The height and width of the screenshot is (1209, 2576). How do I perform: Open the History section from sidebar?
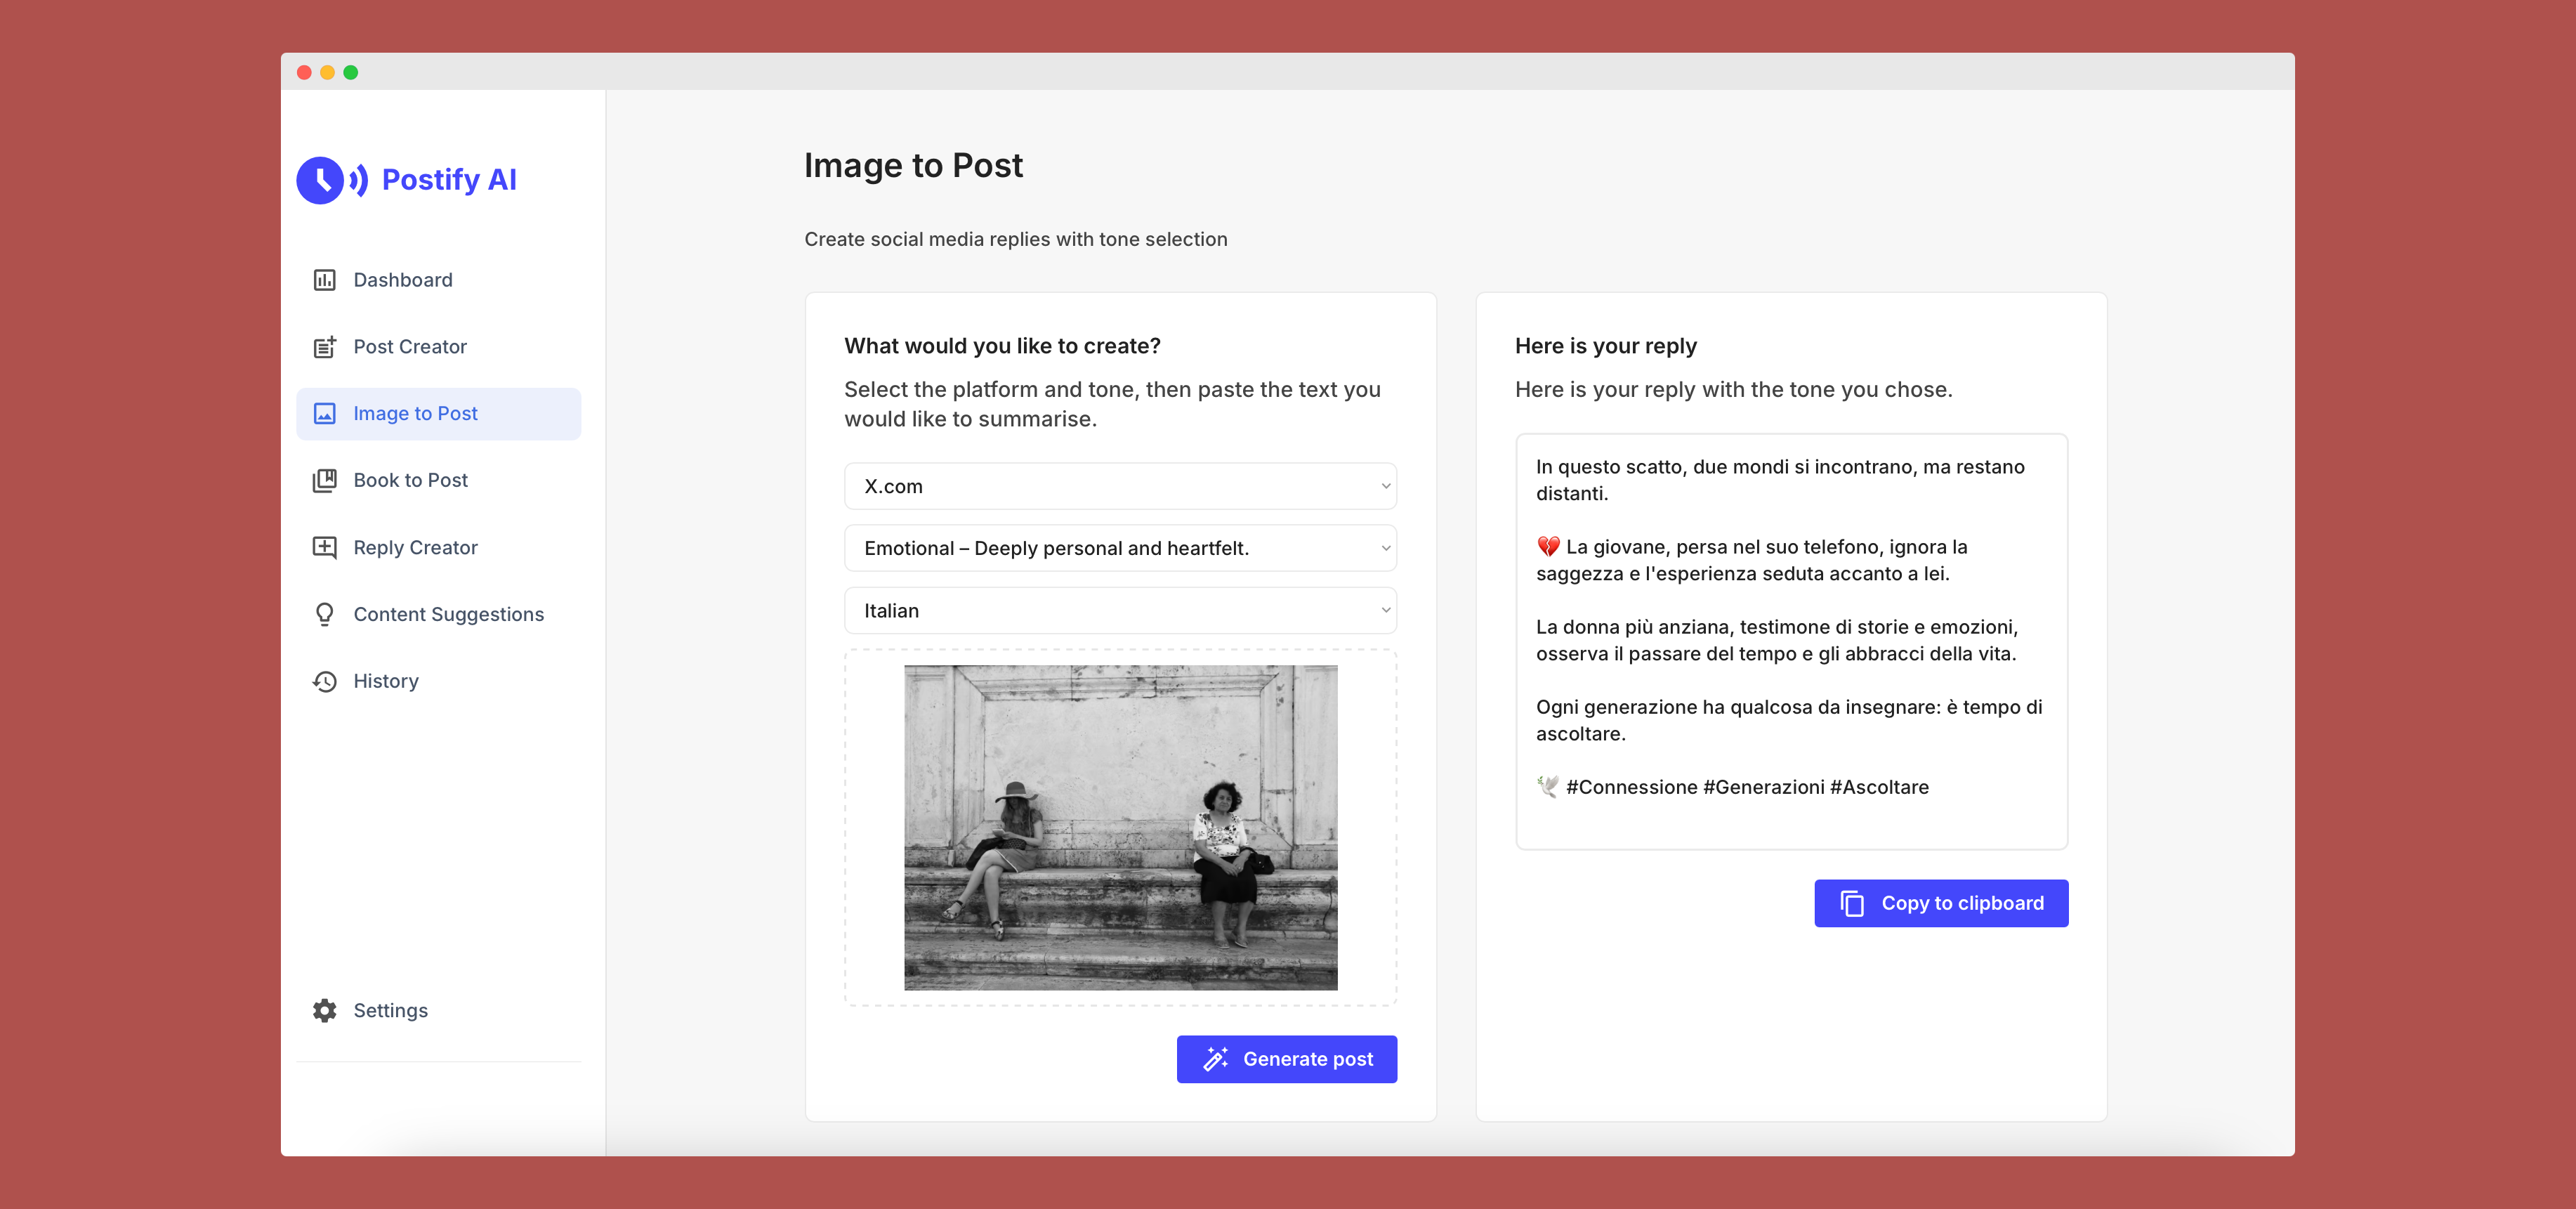[x=386, y=681]
